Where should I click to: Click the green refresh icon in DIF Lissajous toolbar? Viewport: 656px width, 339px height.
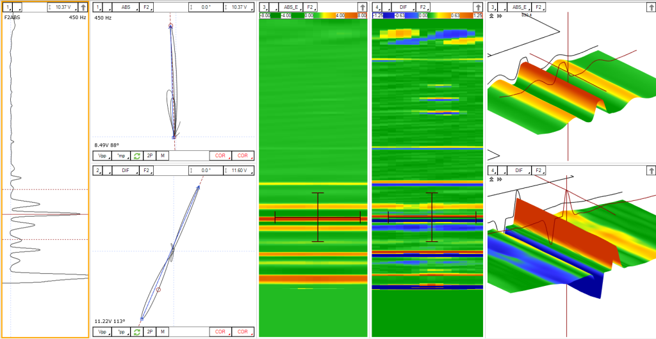click(x=136, y=332)
